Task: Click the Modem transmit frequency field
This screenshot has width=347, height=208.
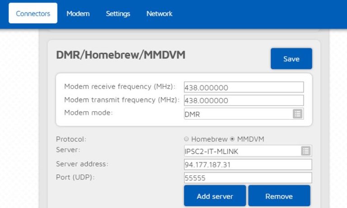Action: [x=244, y=100]
